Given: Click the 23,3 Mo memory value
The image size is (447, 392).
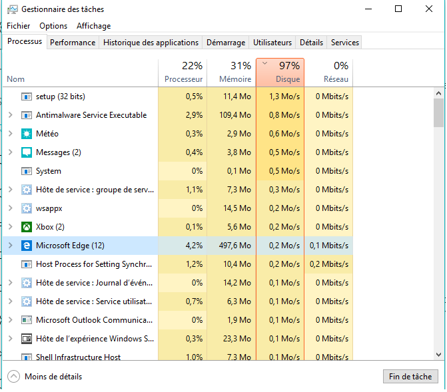Looking at the screenshot, I should [x=237, y=339].
